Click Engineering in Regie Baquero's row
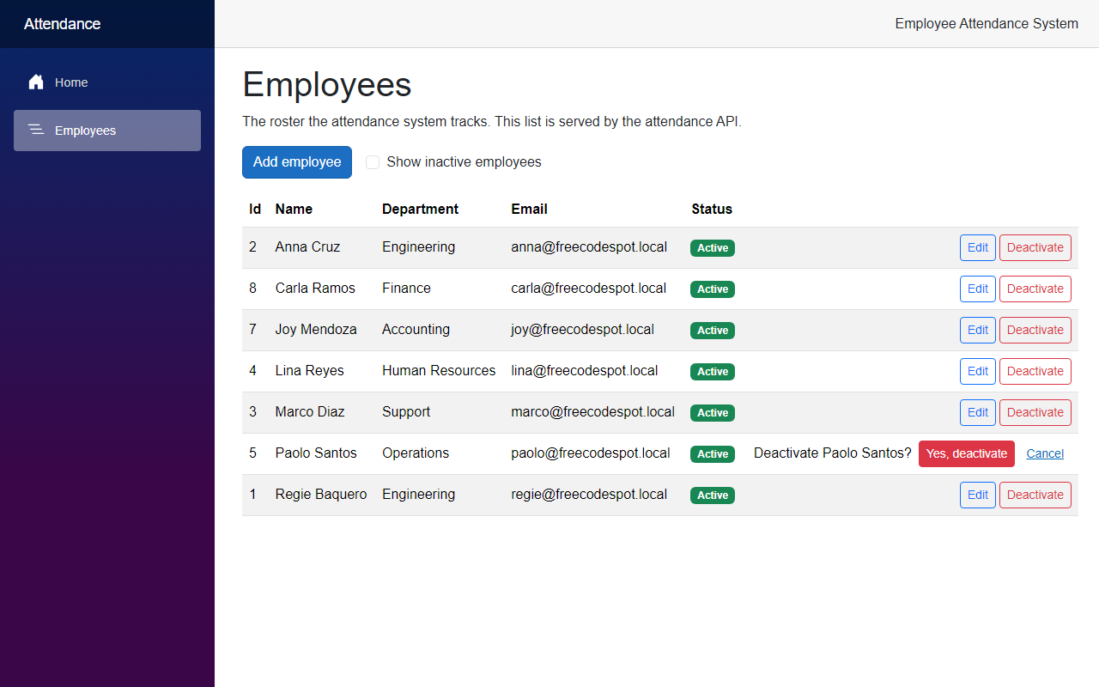This screenshot has width=1099, height=687. (418, 494)
